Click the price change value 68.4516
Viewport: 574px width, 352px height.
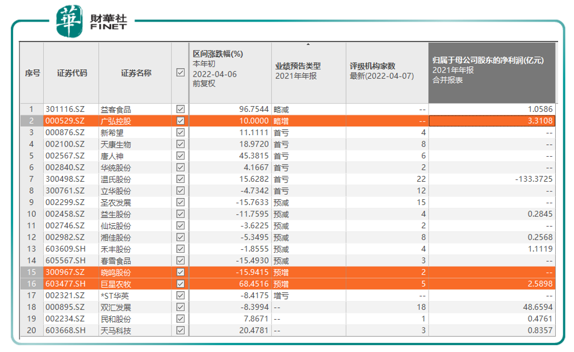[254, 284]
